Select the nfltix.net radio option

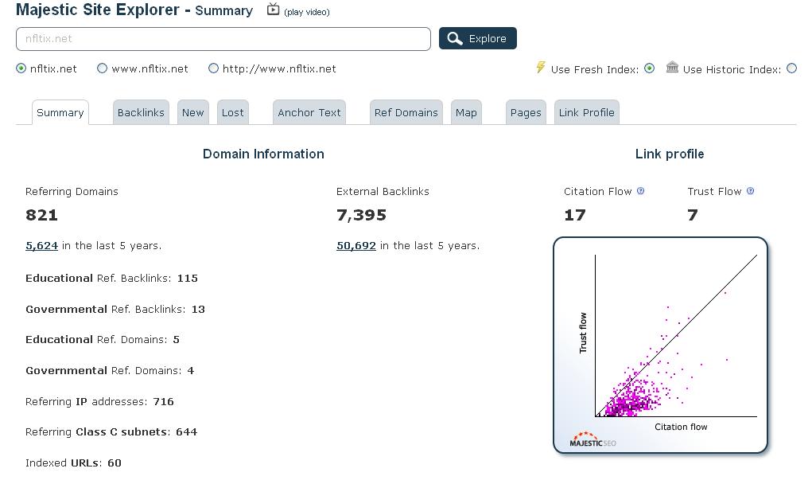pyautogui.click(x=21, y=68)
